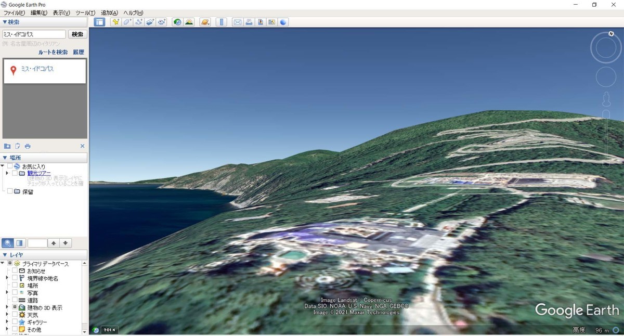Enable the 写真 layer
The image size is (624, 336).
pos(15,293)
